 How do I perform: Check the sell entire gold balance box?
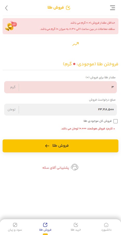116,121
